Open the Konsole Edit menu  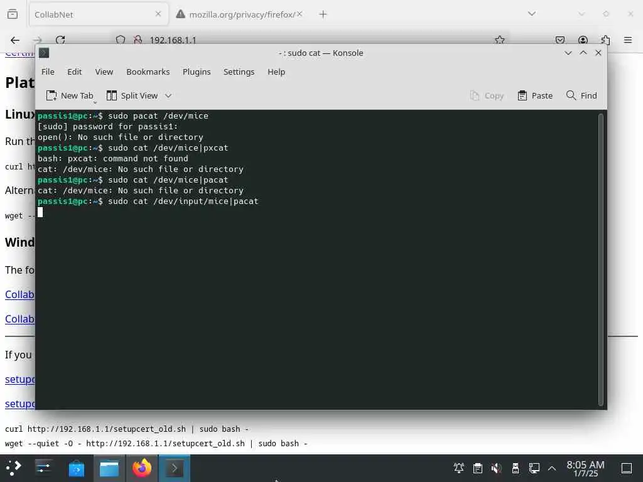74,72
